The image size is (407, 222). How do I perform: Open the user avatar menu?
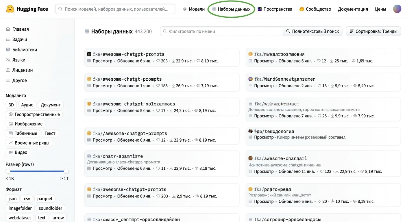click(397, 9)
